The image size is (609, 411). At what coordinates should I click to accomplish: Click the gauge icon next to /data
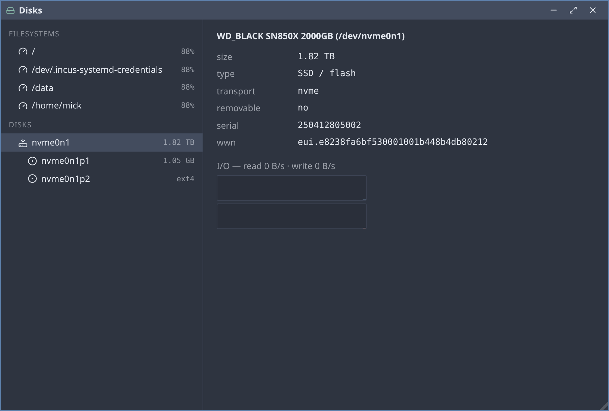[23, 88]
